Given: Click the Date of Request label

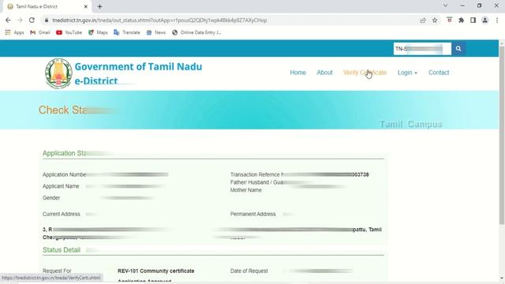Looking at the screenshot, I should [249, 271].
